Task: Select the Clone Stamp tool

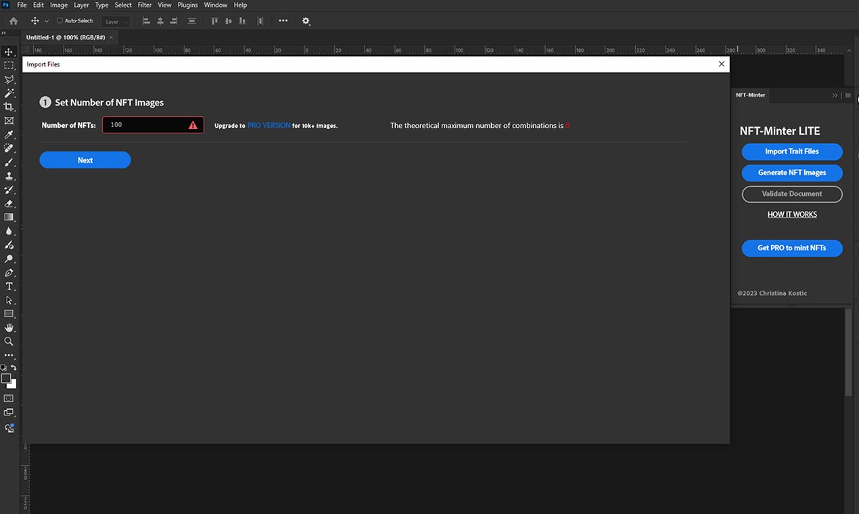Action: tap(9, 176)
